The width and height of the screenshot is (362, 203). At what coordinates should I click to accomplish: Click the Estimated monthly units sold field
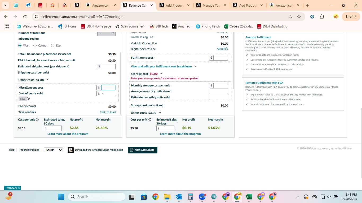click(x=219, y=98)
